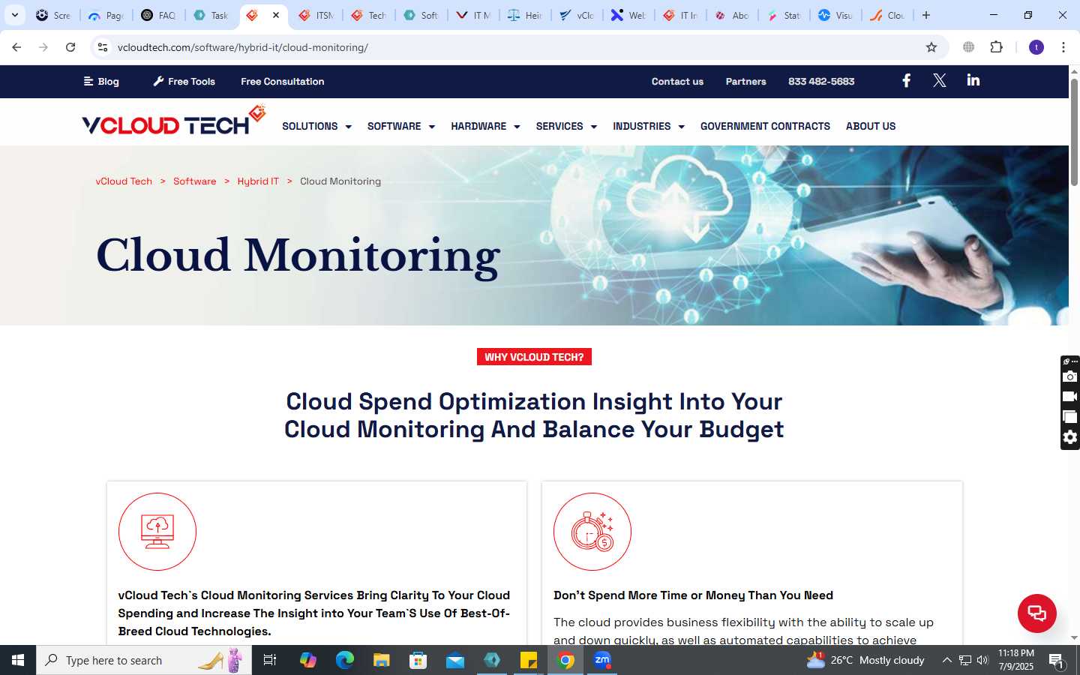Click the page vertical scrollbar thumb
The image size is (1080, 675).
point(1074,131)
